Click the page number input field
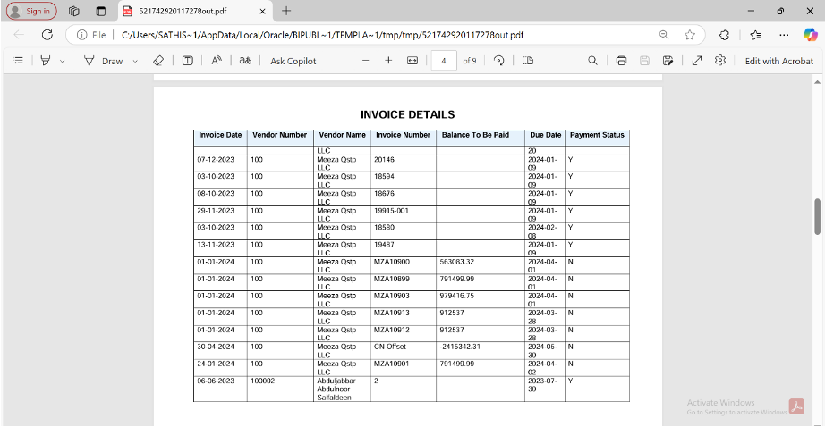 coord(443,61)
